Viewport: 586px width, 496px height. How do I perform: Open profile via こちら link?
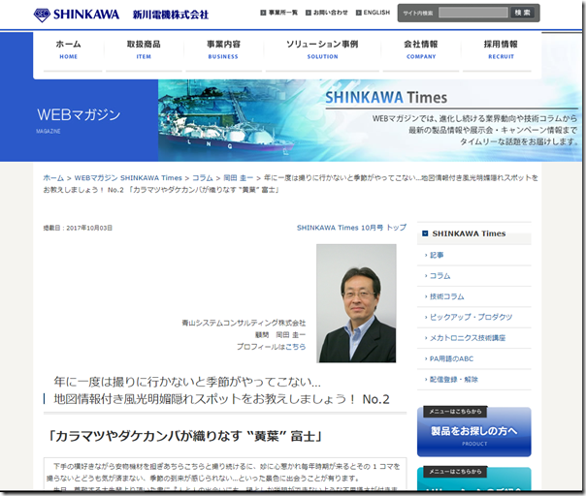[295, 347]
